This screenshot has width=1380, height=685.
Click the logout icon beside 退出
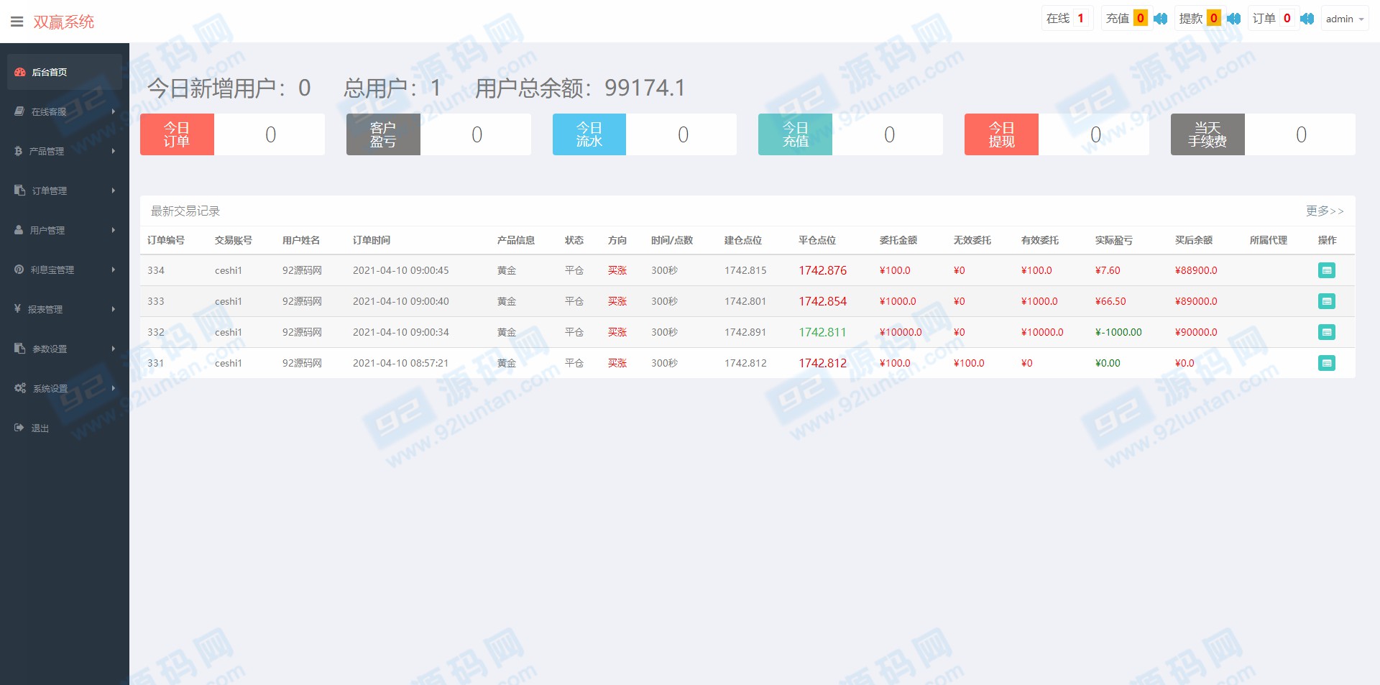click(x=19, y=428)
